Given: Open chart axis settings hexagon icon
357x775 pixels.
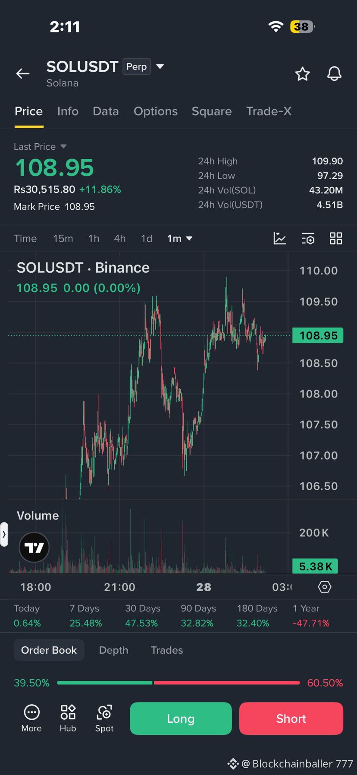Looking at the screenshot, I should pos(325,587).
